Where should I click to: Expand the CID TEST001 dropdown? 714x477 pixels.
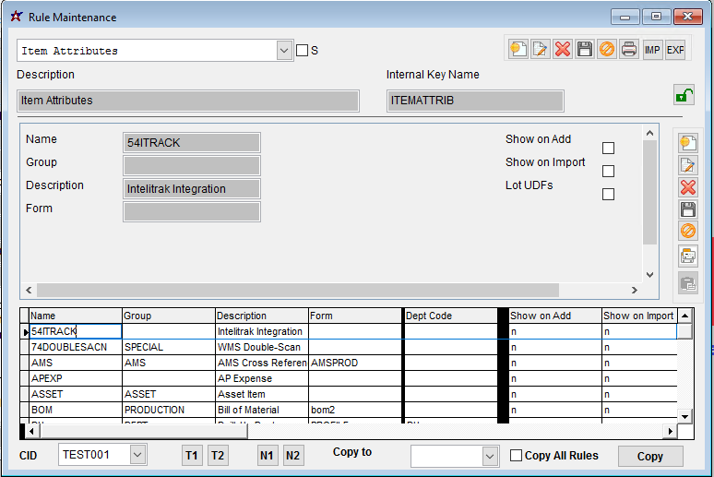(x=137, y=455)
